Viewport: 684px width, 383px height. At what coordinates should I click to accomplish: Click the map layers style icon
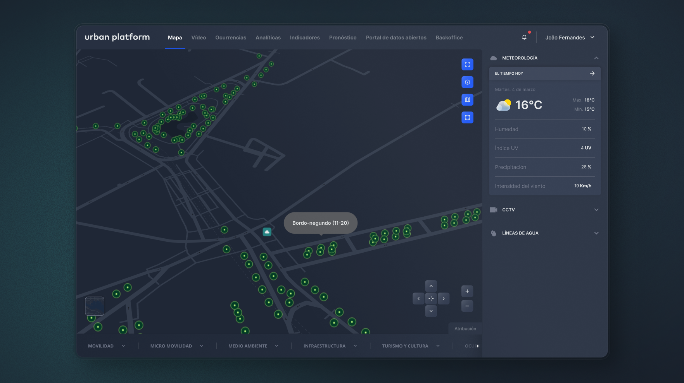pos(467,100)
